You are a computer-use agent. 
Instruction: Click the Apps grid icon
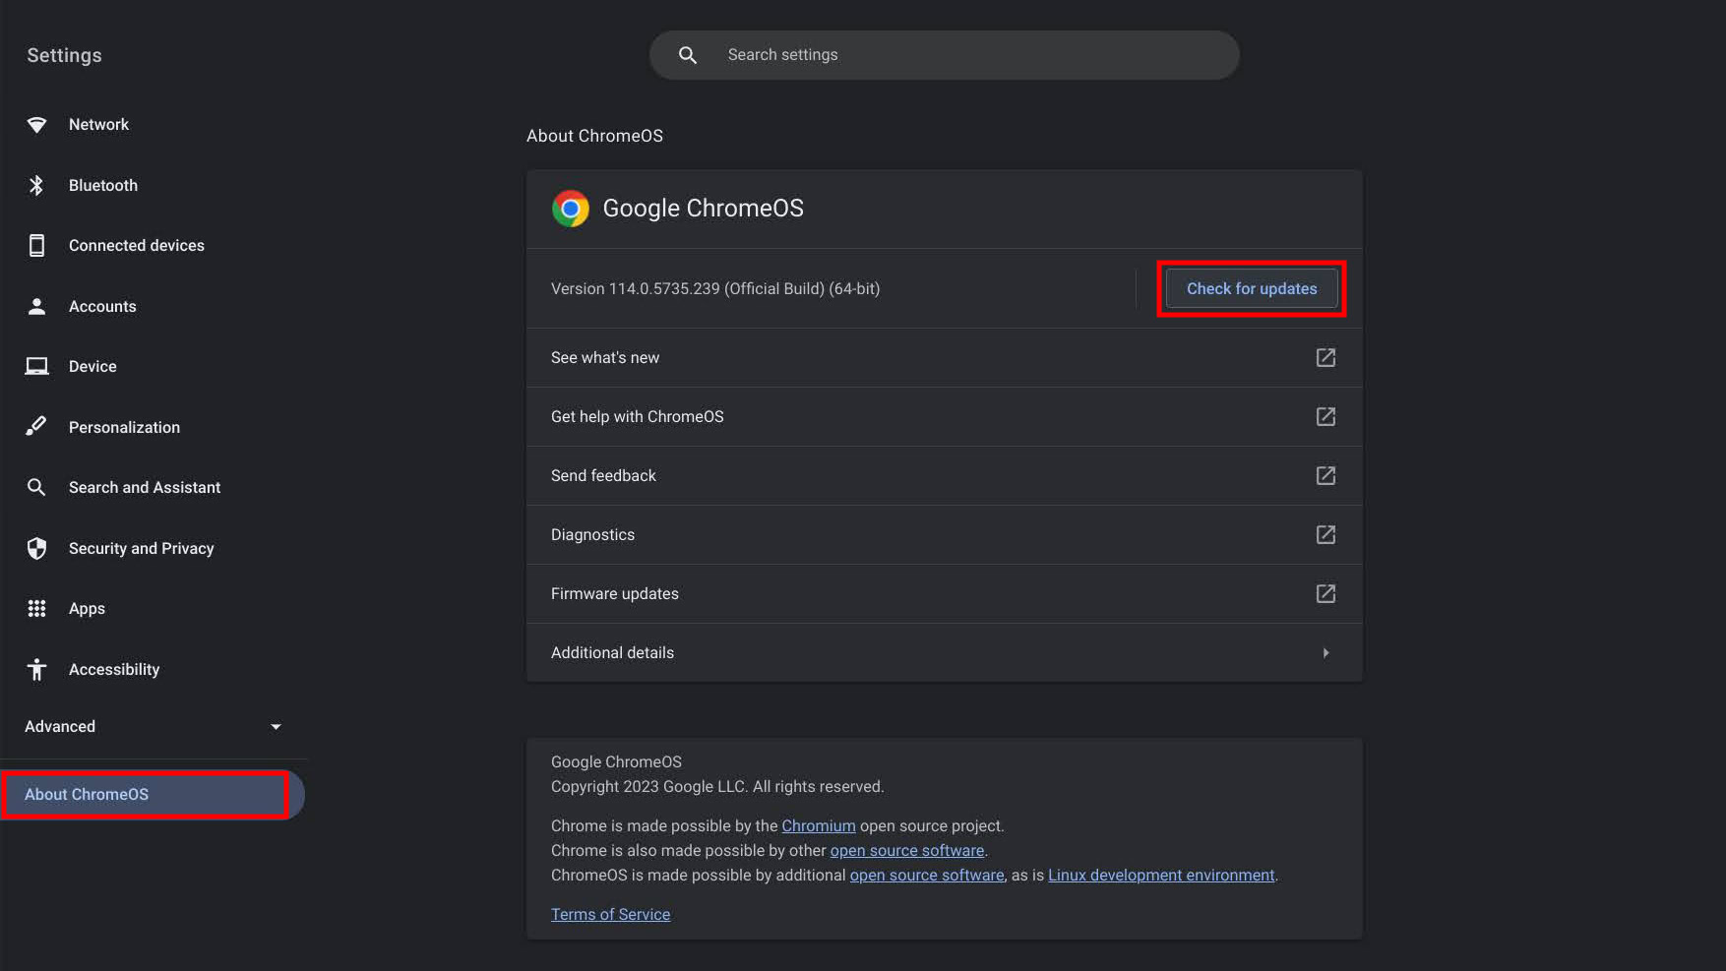click(36, 609)
